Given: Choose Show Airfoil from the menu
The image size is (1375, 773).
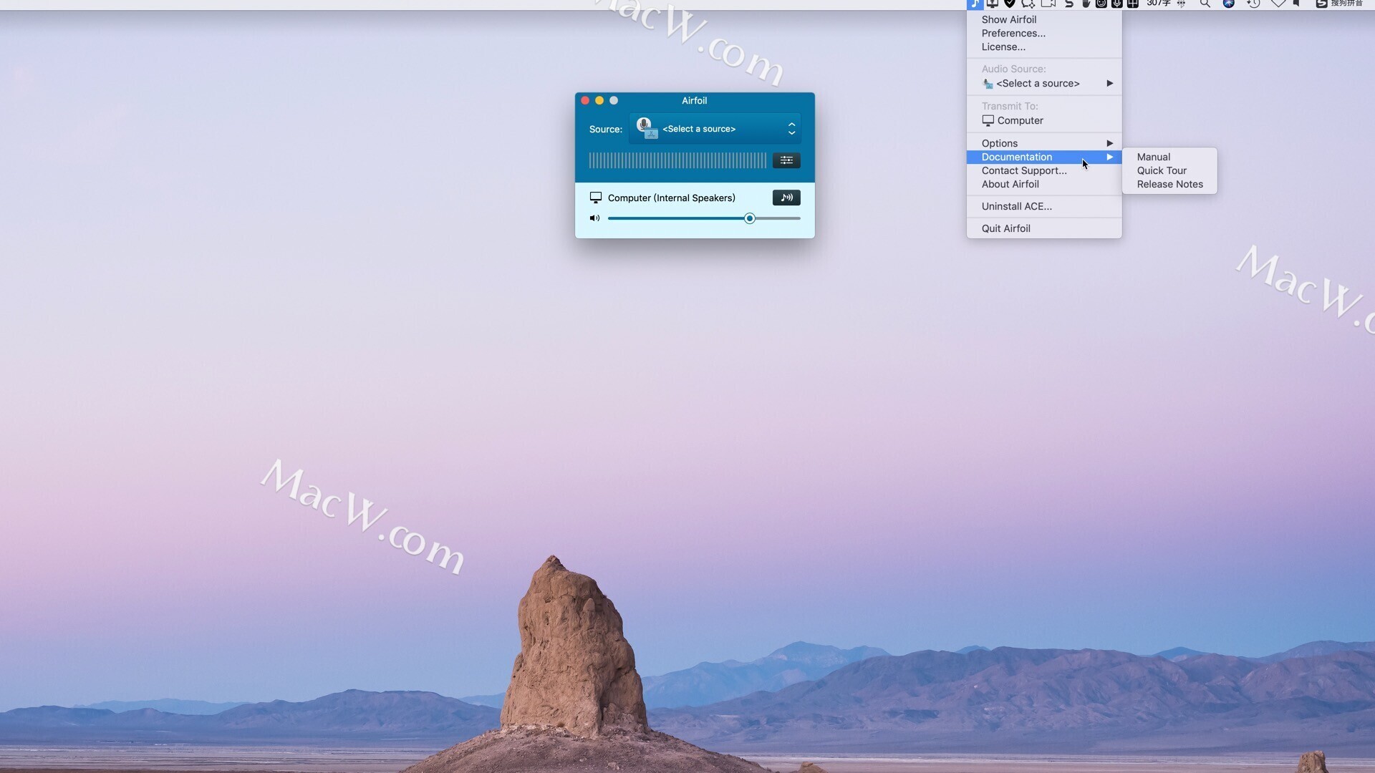Looking at the screenshot, I should tap(1044, 19).
